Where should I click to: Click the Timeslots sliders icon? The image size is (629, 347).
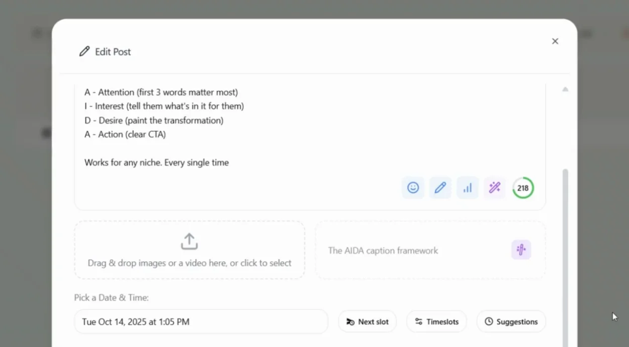pos(418,321)
